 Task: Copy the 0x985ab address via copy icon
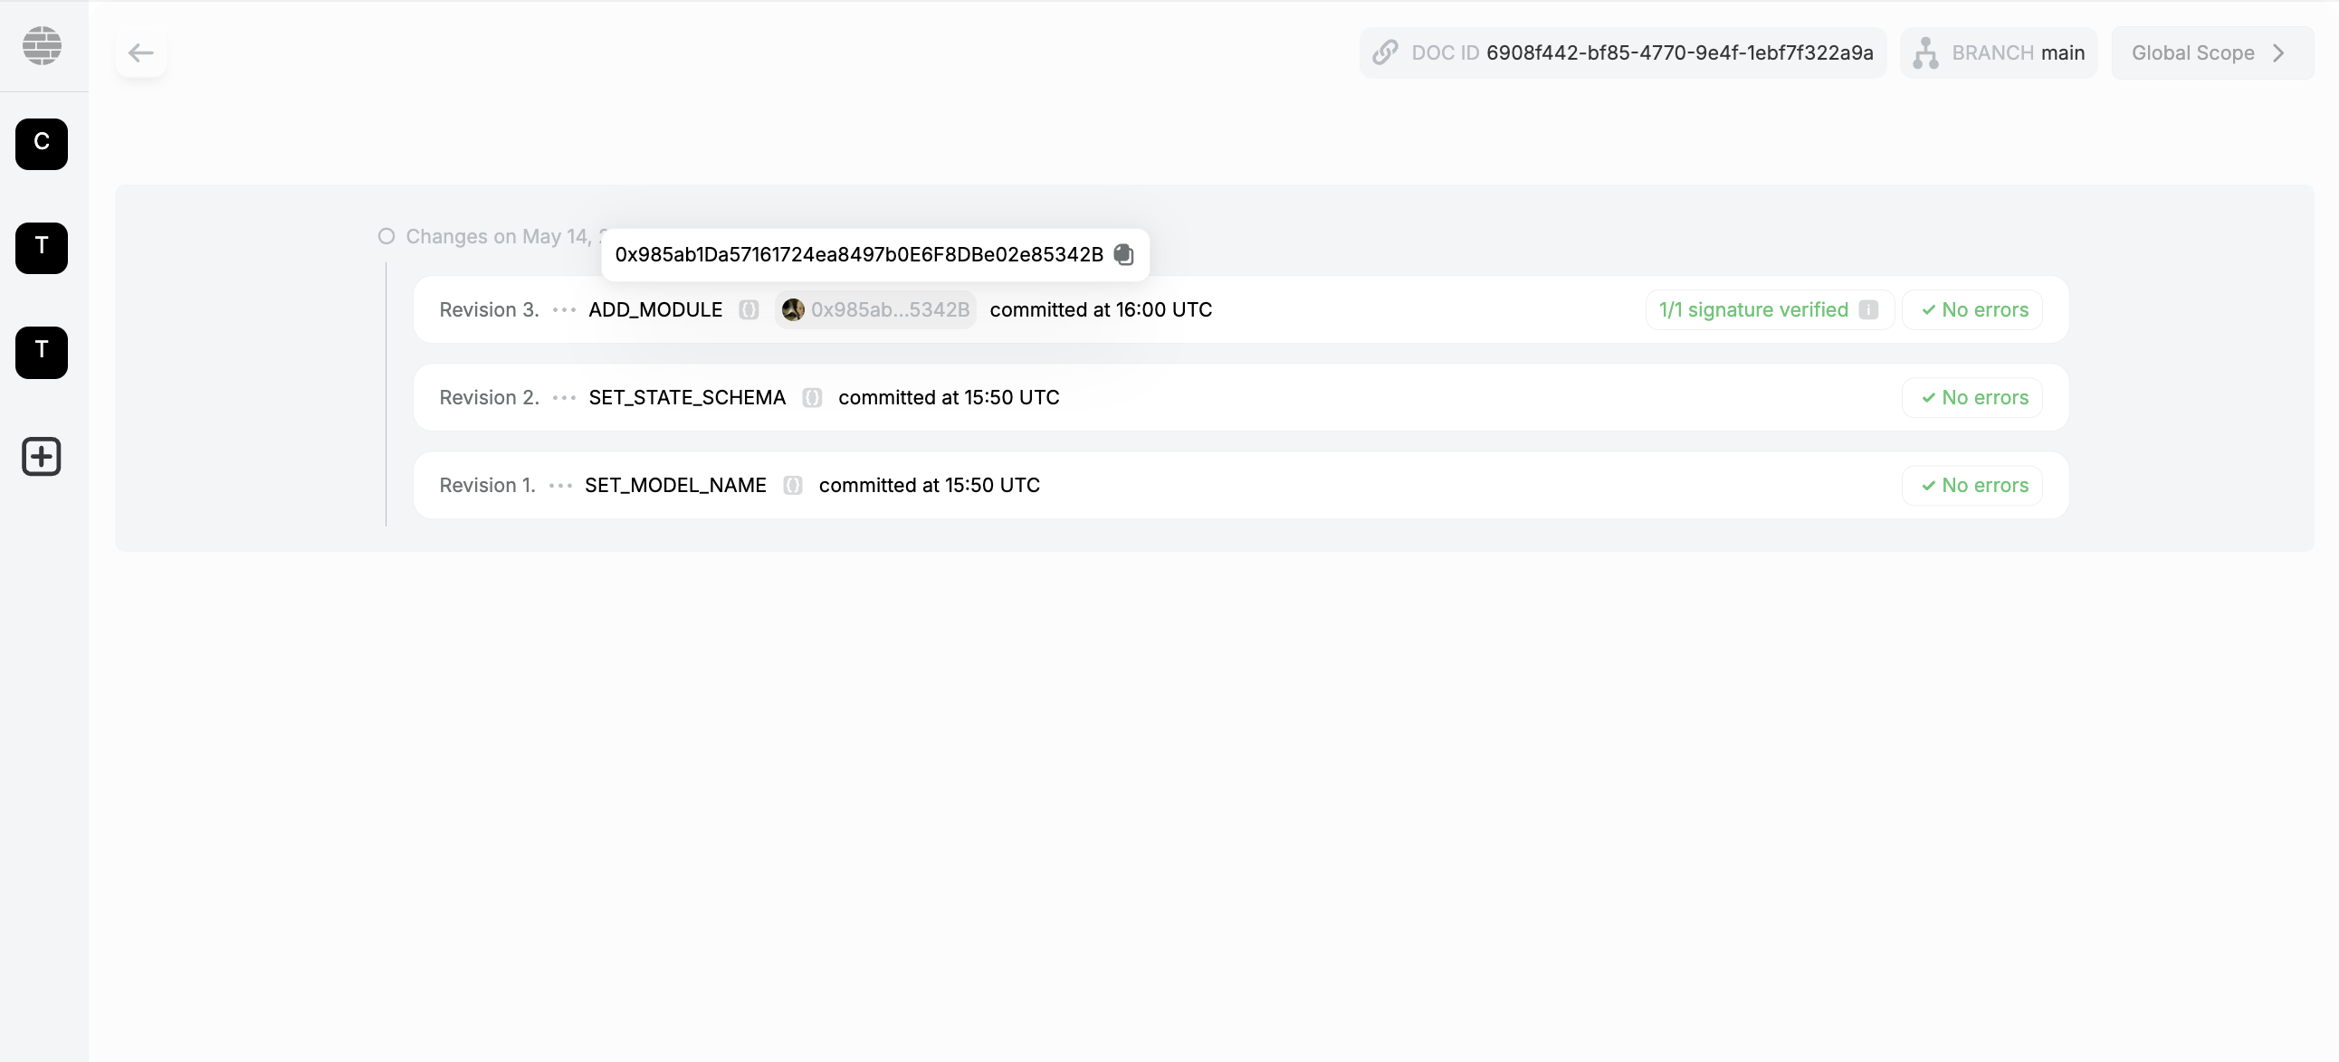point(1124,255)
